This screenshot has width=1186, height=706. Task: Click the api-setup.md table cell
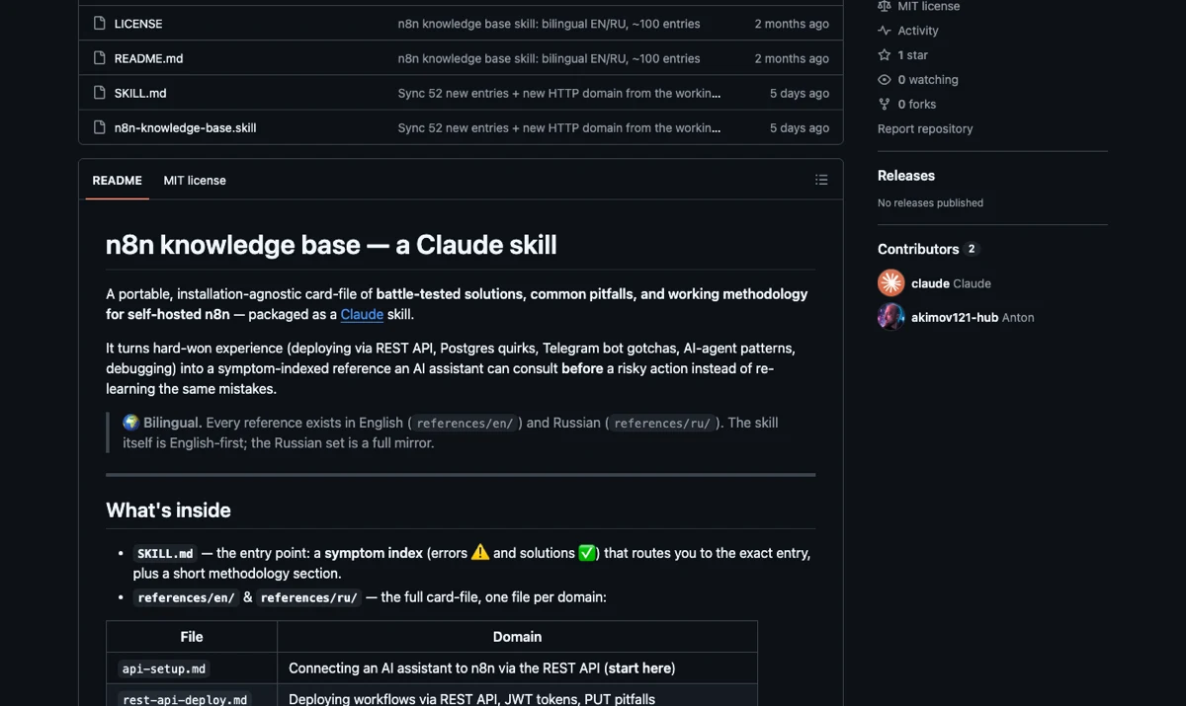192,668
